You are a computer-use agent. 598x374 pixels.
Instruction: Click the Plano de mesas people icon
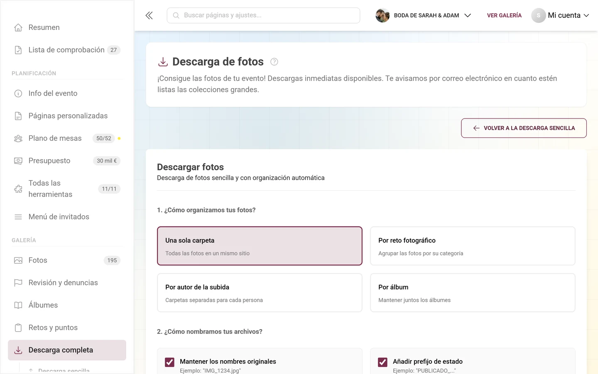coord(18,138)
